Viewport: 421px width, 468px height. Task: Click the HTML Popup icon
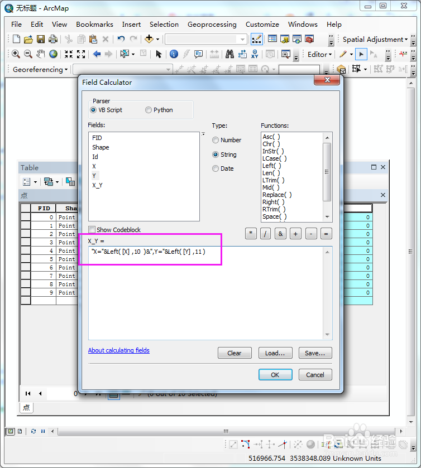tap(198, 54)
